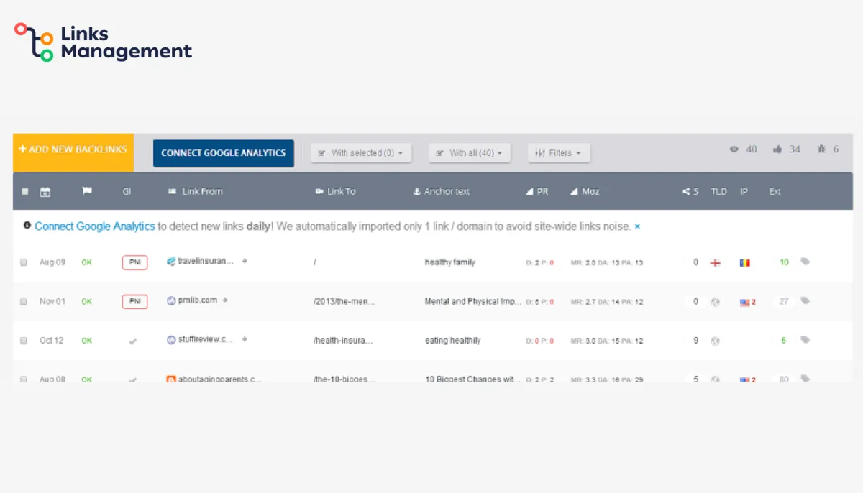Toggle the select-all checkbox in header
863x493 pixels.
click(25, 192)
